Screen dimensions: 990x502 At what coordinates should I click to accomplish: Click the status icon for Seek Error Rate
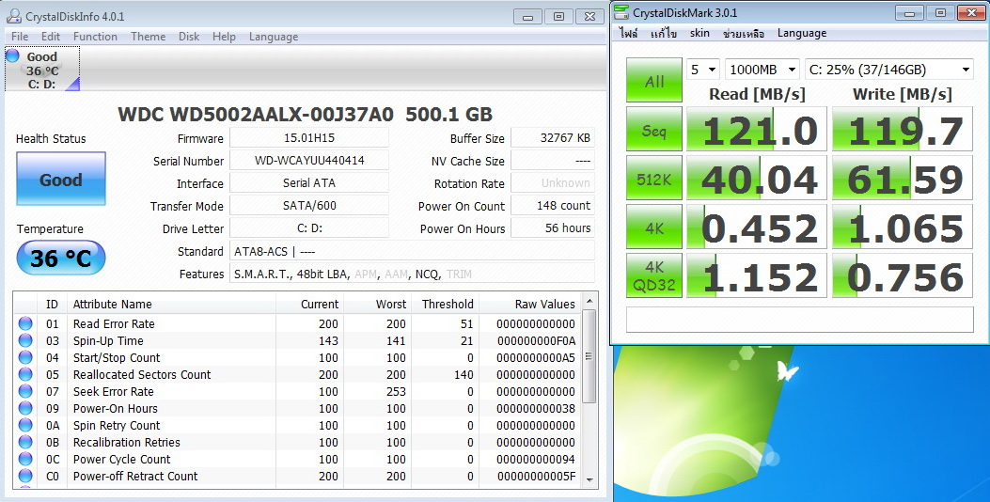tap(25, 391)
